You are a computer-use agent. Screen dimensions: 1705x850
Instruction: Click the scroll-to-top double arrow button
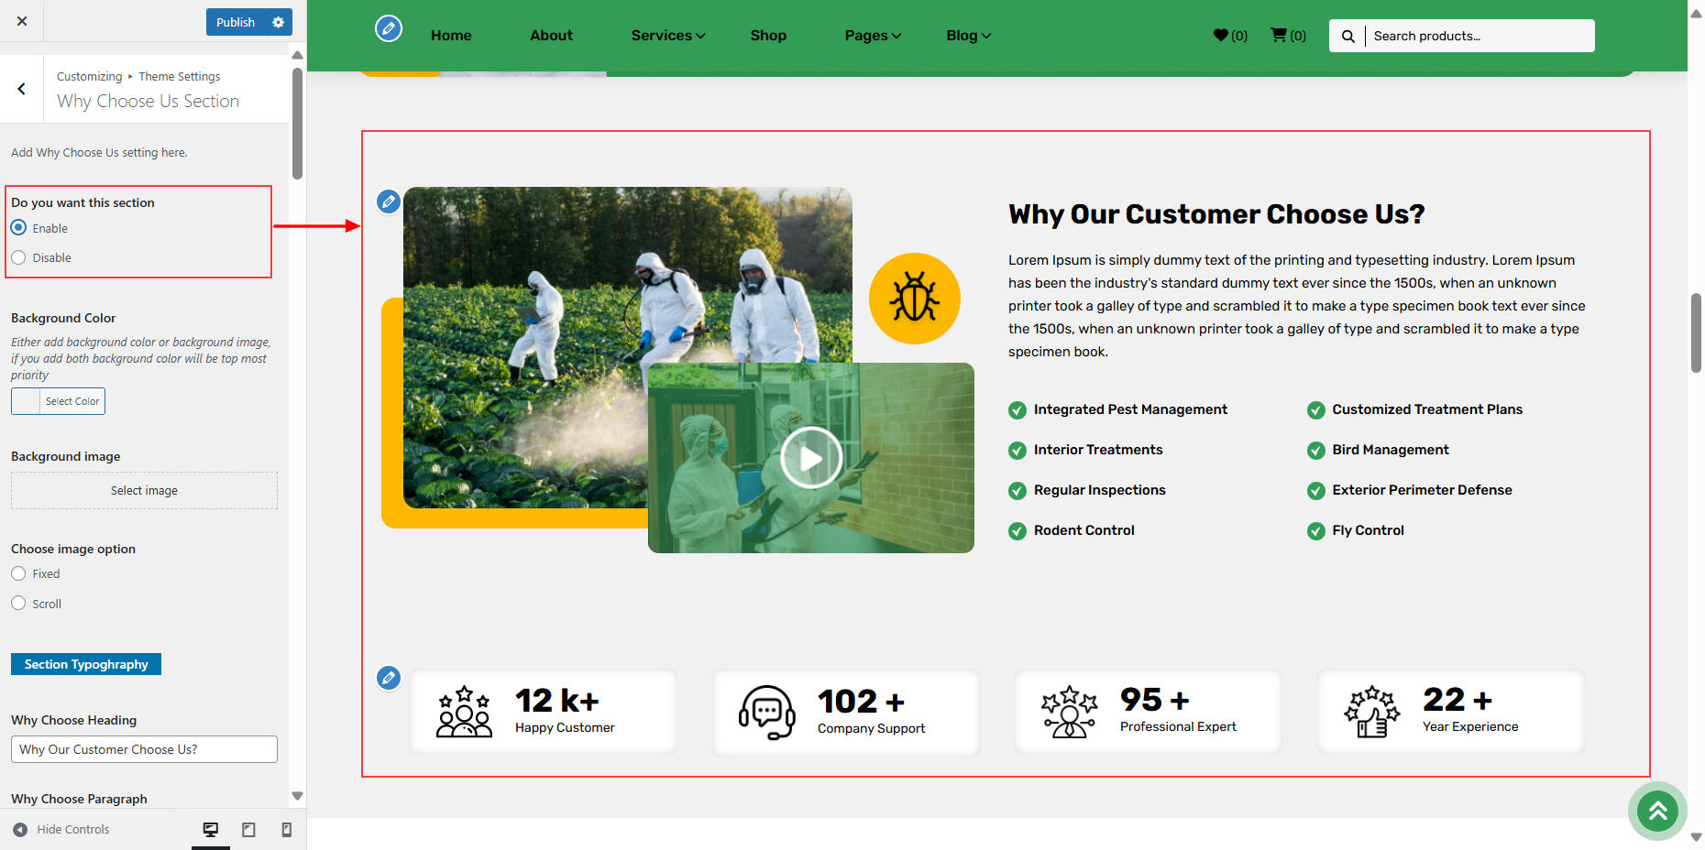(x=1657, y=811)
